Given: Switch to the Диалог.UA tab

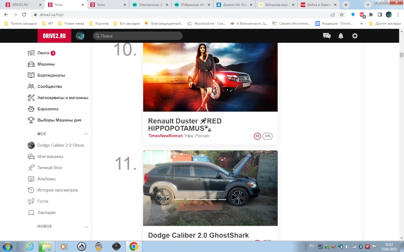Looking at the screenshot, I should click(234, 5).
